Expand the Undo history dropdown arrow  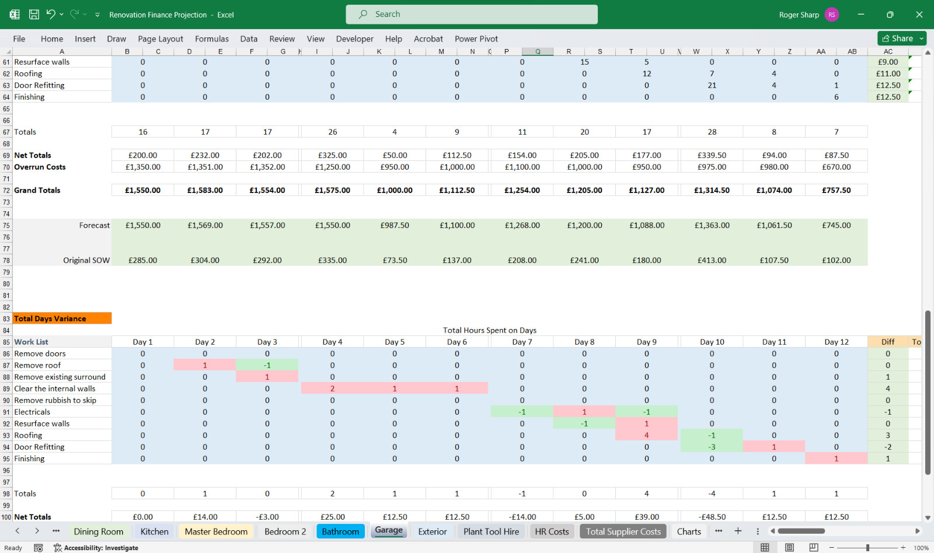pyautogui.click(x=61, y=14)
